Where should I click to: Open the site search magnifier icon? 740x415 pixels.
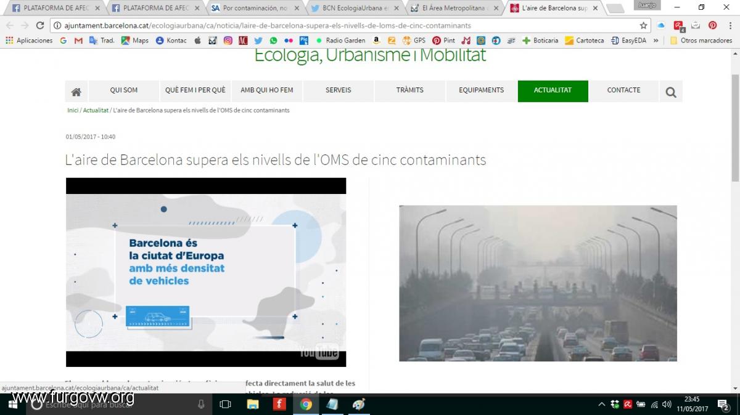click(671, 92)
